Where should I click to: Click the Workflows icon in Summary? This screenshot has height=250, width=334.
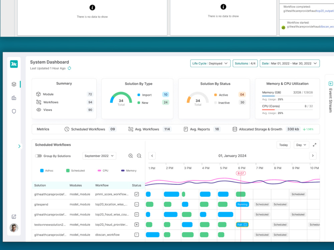[x=38, y=102]
